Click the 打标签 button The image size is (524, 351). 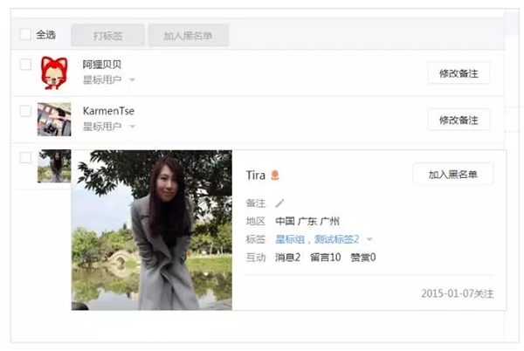point(108,35)
